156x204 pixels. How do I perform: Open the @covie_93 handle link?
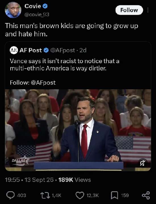coord(37,14)
